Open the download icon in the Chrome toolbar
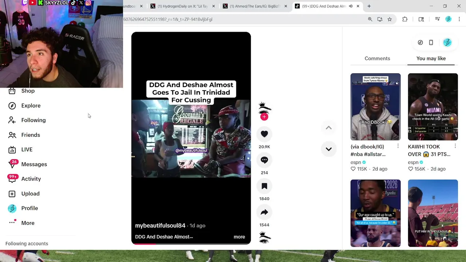 380,19
